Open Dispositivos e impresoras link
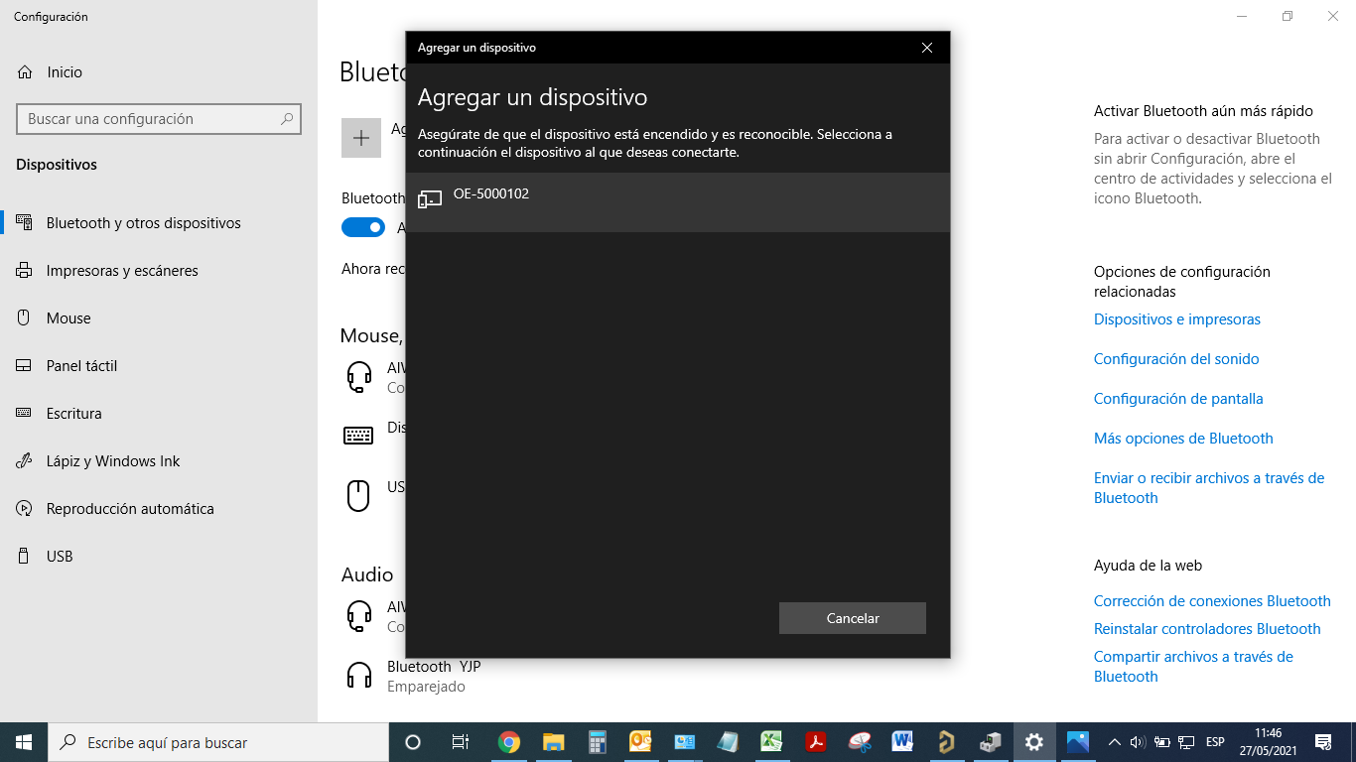The image size is (1356, 762). 1177,319
